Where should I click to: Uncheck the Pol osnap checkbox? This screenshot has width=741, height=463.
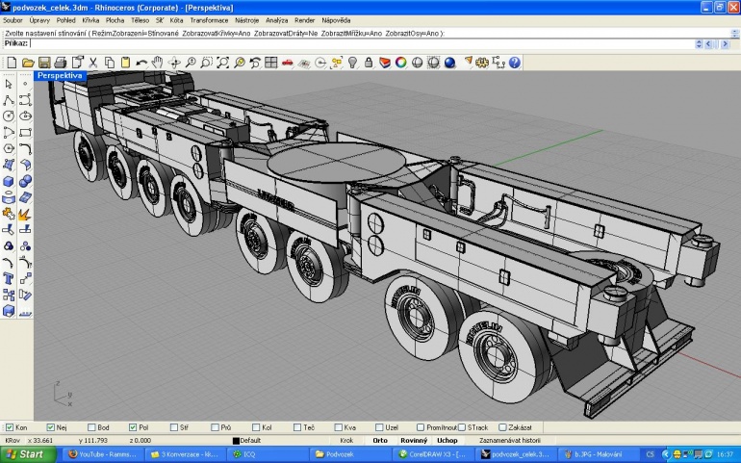133,427
